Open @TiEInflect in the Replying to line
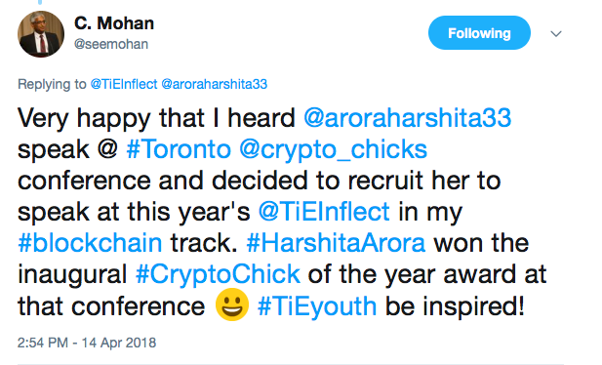602x365 pixels. (x=124, y=84)
